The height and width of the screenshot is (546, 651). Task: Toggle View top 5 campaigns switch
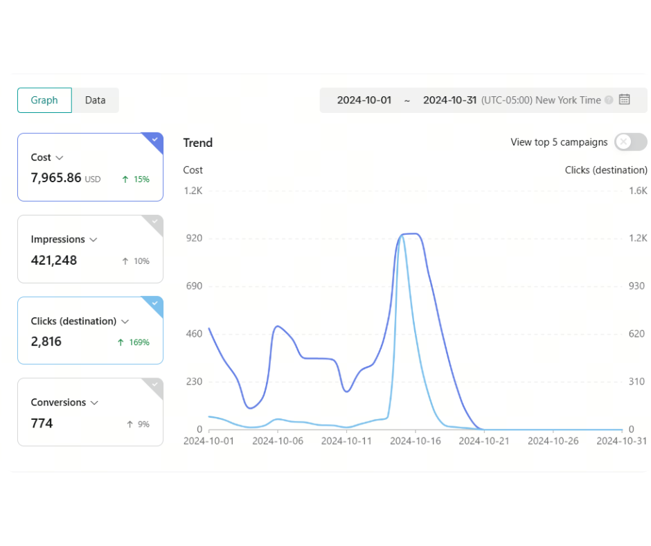(630, 142)
